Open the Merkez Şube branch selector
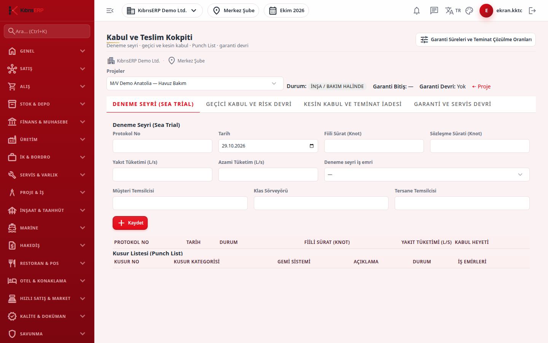 [233, 11]
